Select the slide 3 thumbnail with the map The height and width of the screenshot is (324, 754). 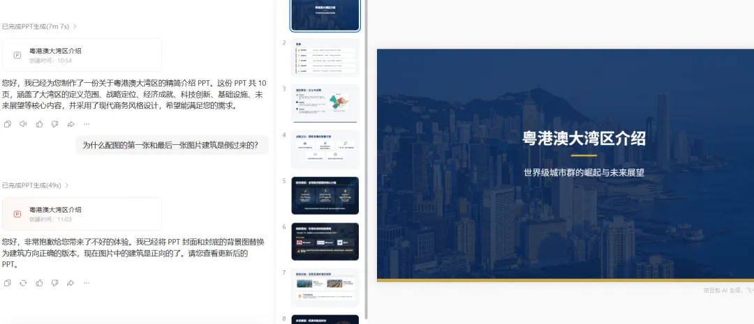click(x=325, y=104)
